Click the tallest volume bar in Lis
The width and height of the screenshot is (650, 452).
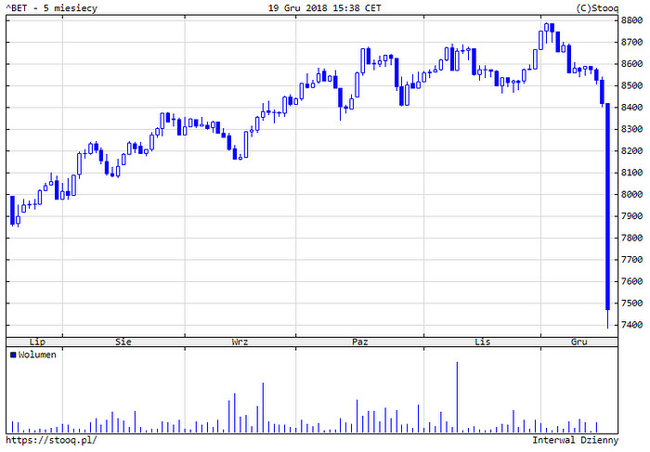tap(457, 397)
